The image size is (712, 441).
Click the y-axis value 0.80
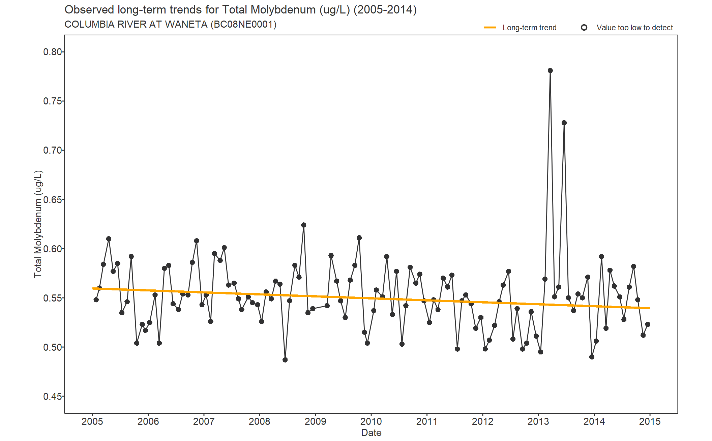[x=53, y=52]
